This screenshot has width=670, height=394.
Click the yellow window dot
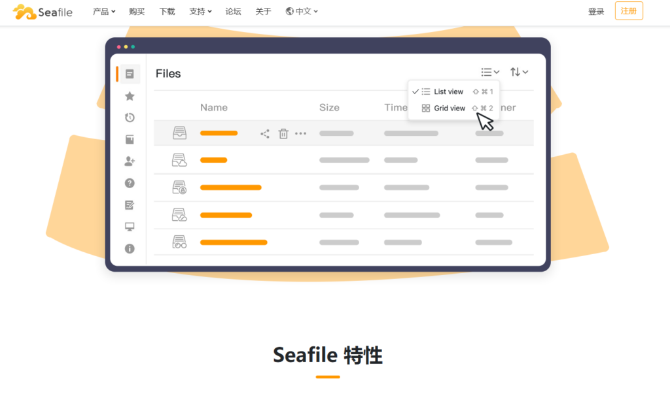click(x=126, y=46)
